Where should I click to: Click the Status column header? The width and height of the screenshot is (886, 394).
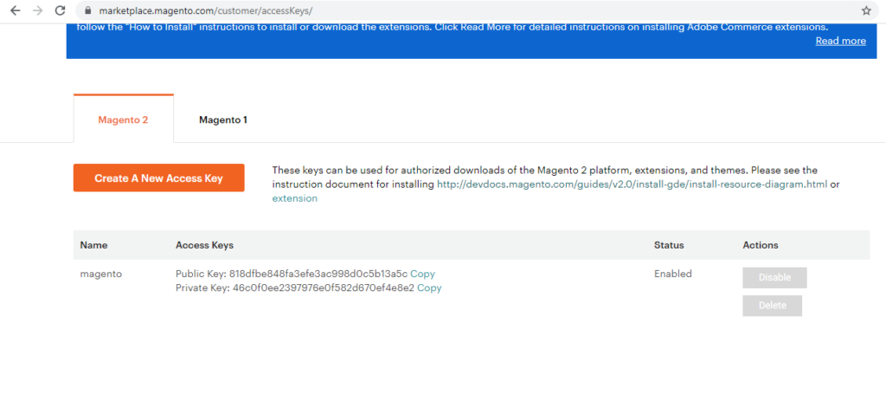pyautogui.click(x=669, y=245)
